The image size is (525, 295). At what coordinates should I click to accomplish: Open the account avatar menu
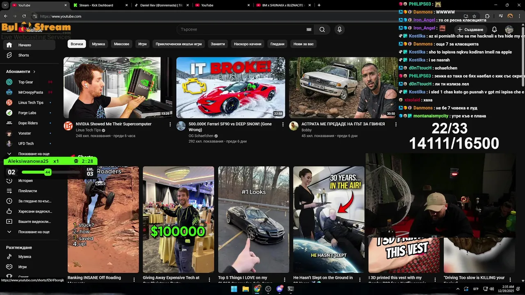[509, 29]
